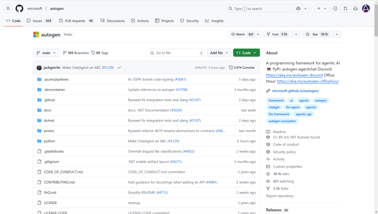Click the jackgerrits author avatar

(x=39, y=67)
